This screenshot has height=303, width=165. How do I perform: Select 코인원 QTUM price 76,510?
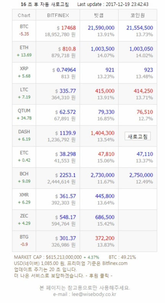[145, 112]
